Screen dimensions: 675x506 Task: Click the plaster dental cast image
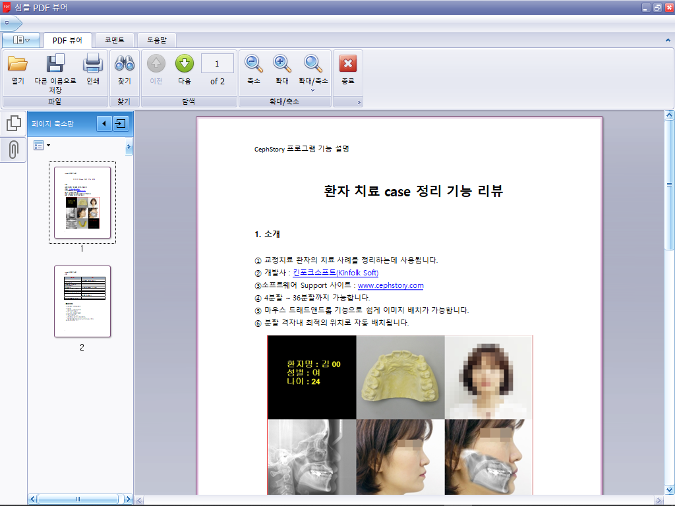400,378
